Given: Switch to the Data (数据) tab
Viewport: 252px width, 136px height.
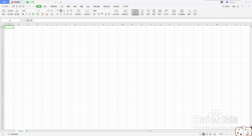Looking at the screenshot, I should pyautogui.click(x=68, y=7).
